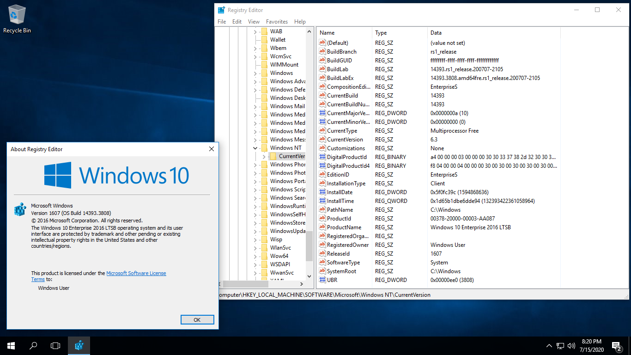The image size is (631, 355).
Task: Open the Recycle Bin desktop icon
Action: (17, 19)
